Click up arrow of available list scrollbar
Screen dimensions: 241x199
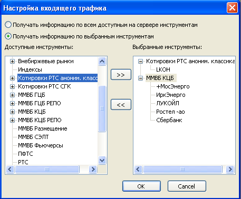[102, 61]
